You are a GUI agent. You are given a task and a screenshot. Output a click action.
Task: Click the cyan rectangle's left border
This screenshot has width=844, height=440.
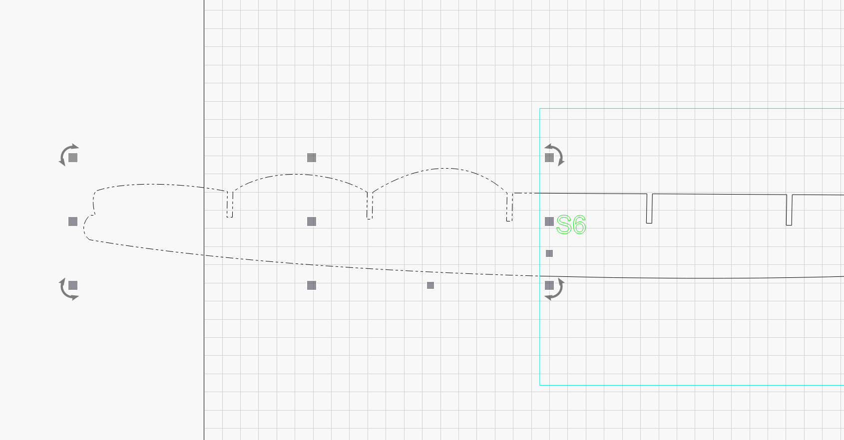click(x=540, y=339)
